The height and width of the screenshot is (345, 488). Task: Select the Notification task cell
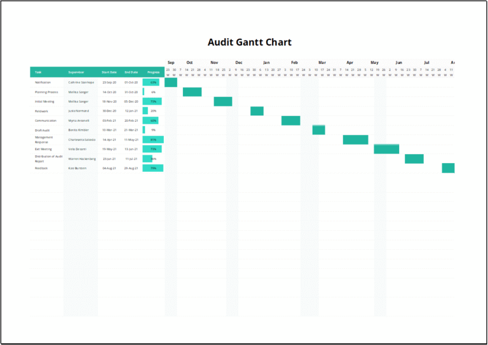[x=43, y=82]
